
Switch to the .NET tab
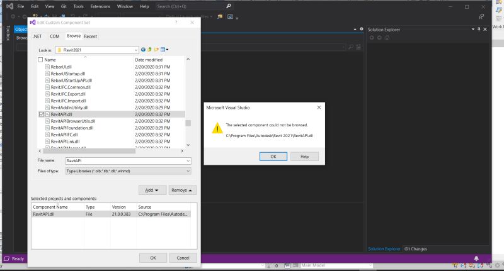click(x=38, y=36)
